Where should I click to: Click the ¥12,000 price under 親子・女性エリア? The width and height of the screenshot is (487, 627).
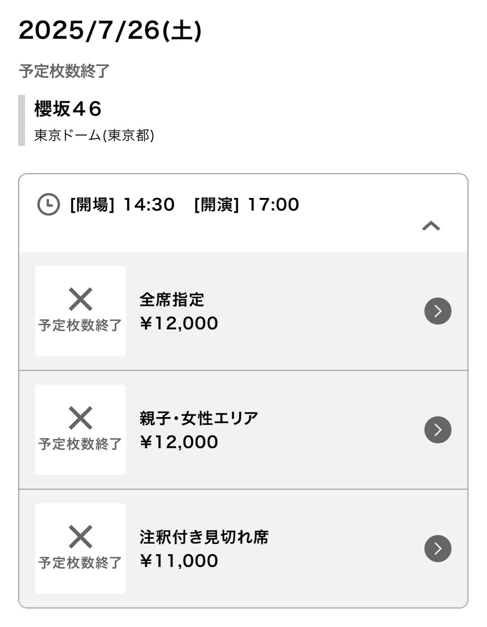[x=179, y=442]
